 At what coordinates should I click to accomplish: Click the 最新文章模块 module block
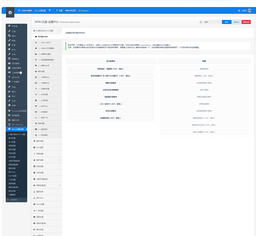111,83
